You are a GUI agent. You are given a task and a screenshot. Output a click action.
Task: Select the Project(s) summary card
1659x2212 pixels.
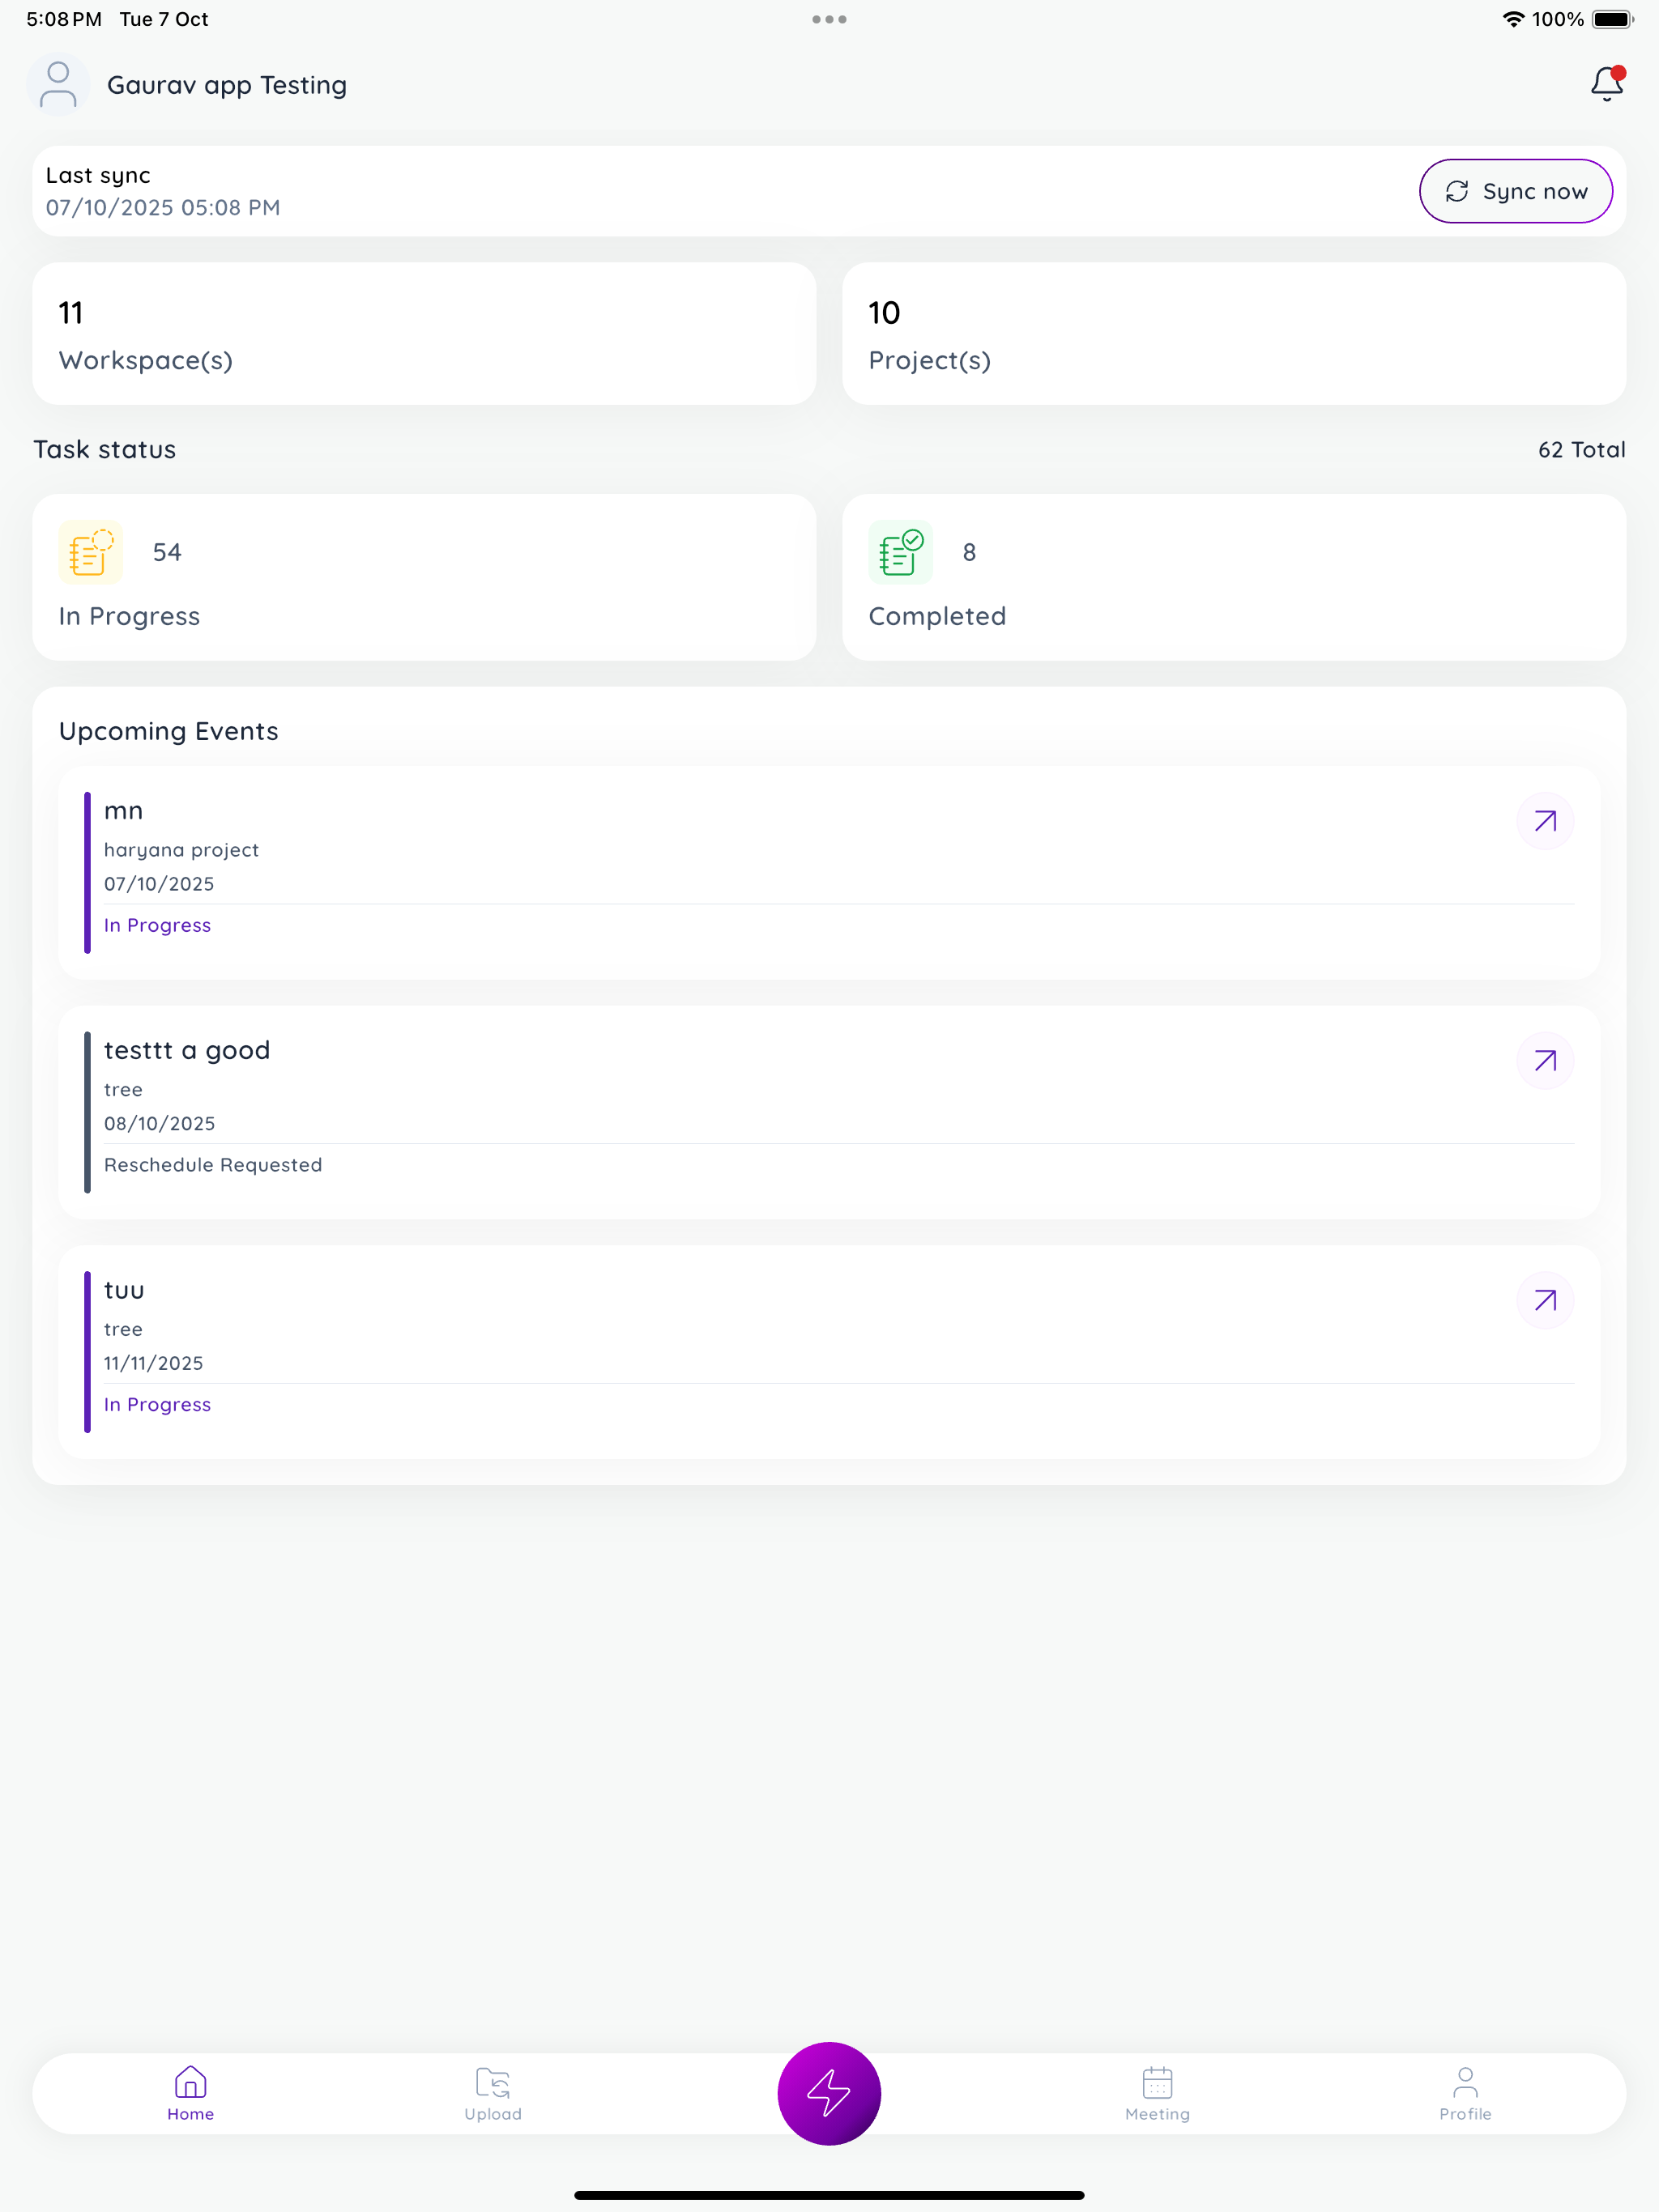1234,333
